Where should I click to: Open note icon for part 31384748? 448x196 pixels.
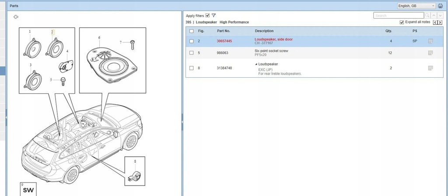(x=430, y=68)
